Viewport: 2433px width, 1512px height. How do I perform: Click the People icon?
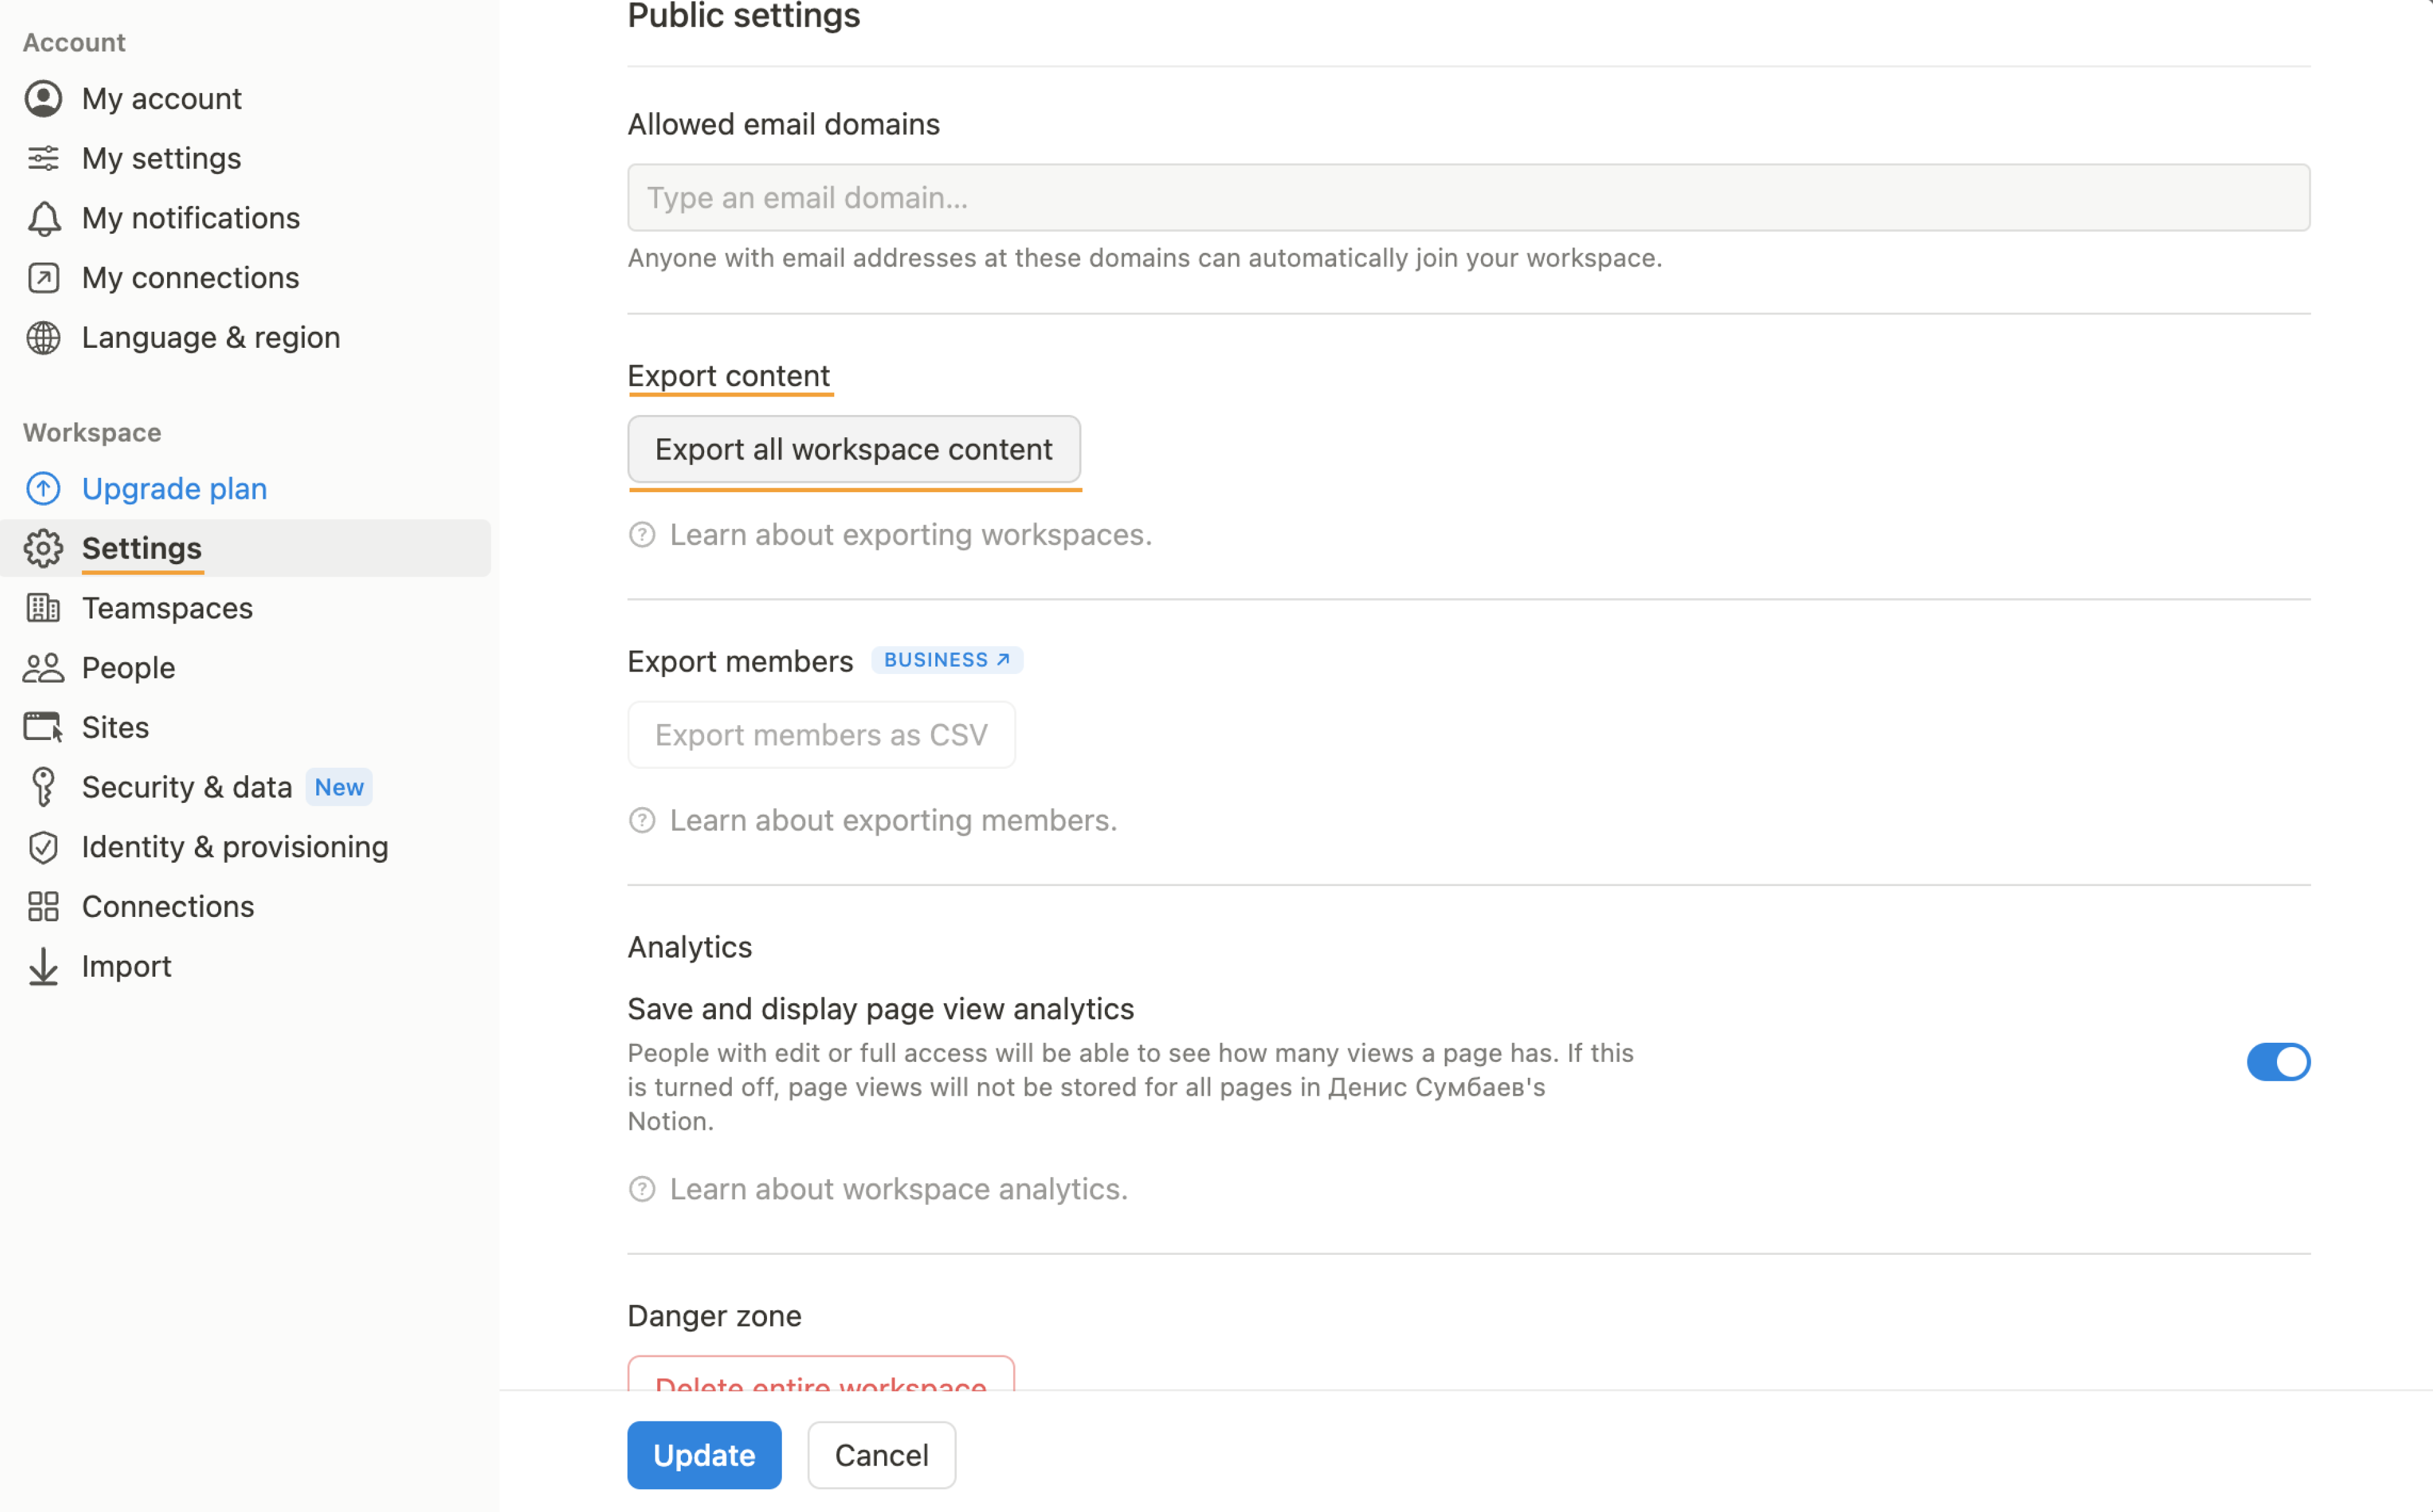(x=44, y=665)
